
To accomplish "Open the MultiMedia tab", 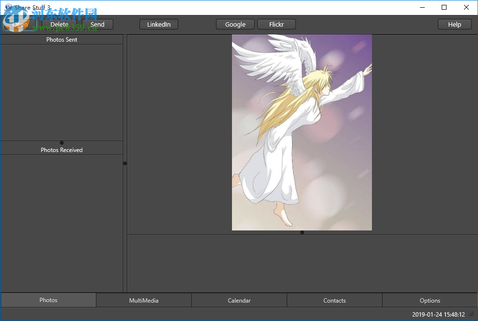I will click(x=144, y=301).
